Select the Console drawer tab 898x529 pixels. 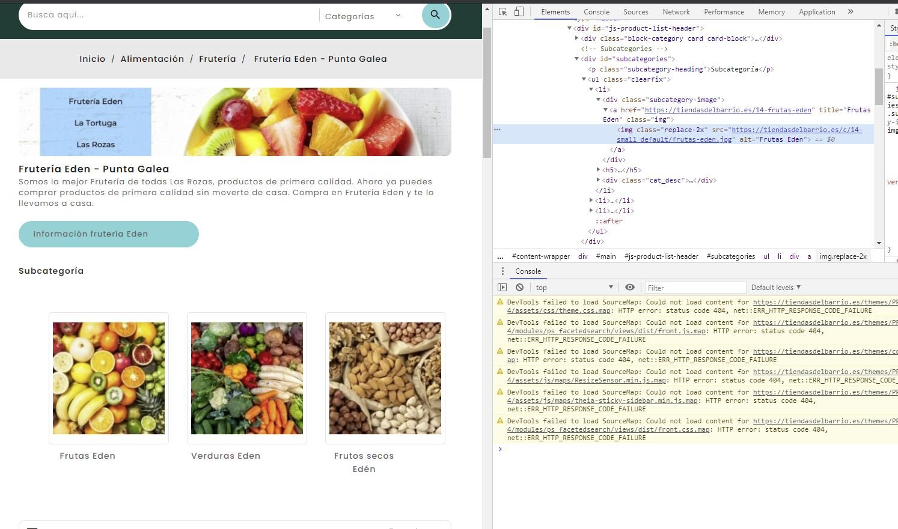(x=528, y=271)
